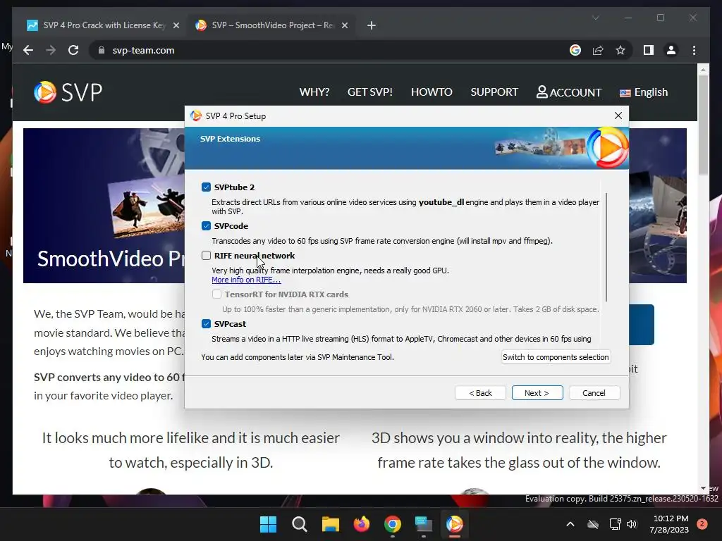Close the SVP 4 Pro Crack tab
This screenshot has height=541, width=722.
[176, 25]
